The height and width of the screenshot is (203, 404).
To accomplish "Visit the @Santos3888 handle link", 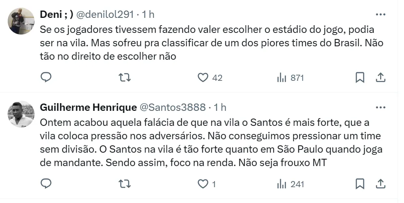I will (172, 108).
